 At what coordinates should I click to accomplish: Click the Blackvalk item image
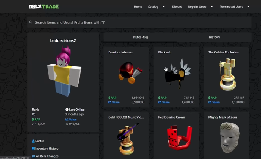tap(177, 73)
